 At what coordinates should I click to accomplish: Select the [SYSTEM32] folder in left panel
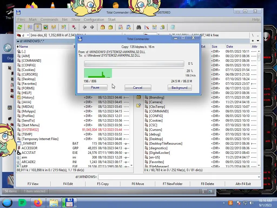(x=73, y=130)
